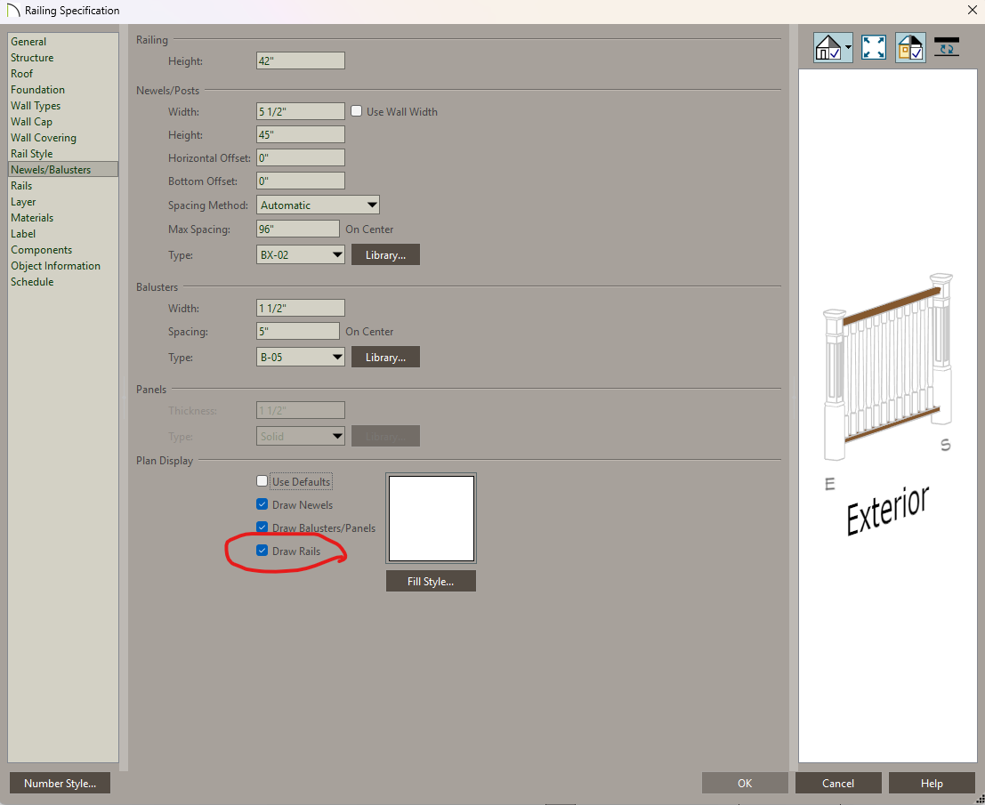
Task: Open the Spacing Method dropdown
Action: click(x=319, y=205)
